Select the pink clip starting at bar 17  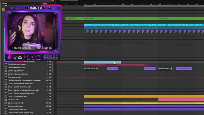[x=181, y=100]
